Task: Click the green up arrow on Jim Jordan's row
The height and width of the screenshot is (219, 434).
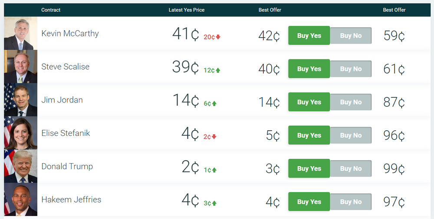Action: pos(214,104)
